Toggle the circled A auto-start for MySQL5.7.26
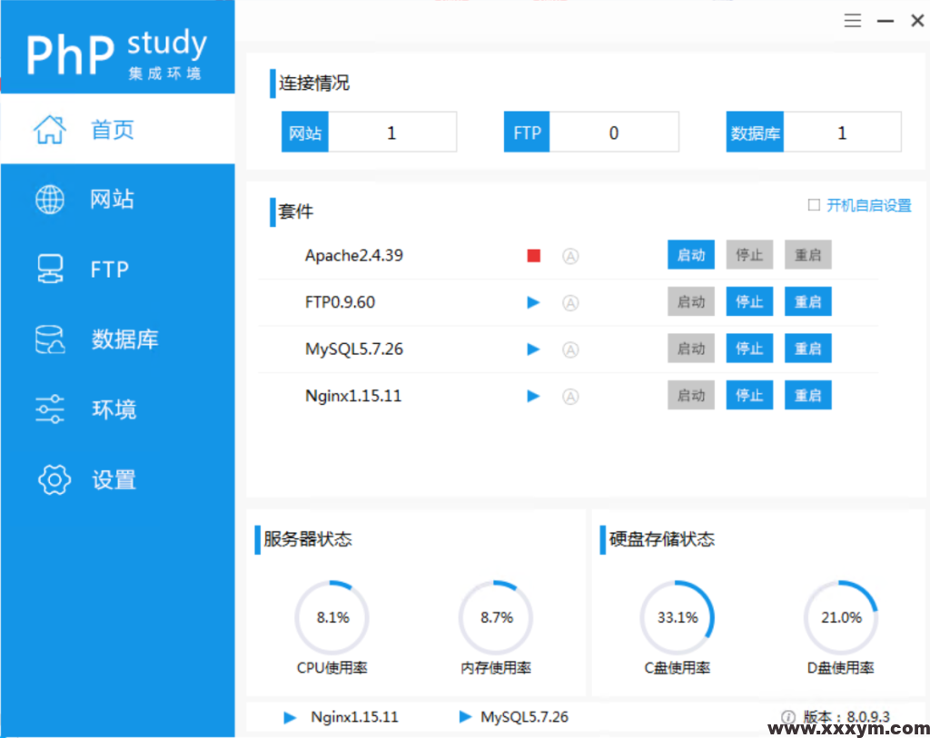 570,349
